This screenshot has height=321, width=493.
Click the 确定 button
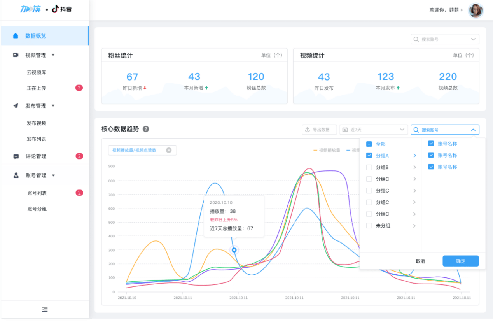pos(460,261)
